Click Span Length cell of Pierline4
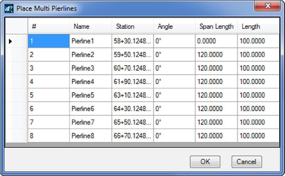 point(216,82)
